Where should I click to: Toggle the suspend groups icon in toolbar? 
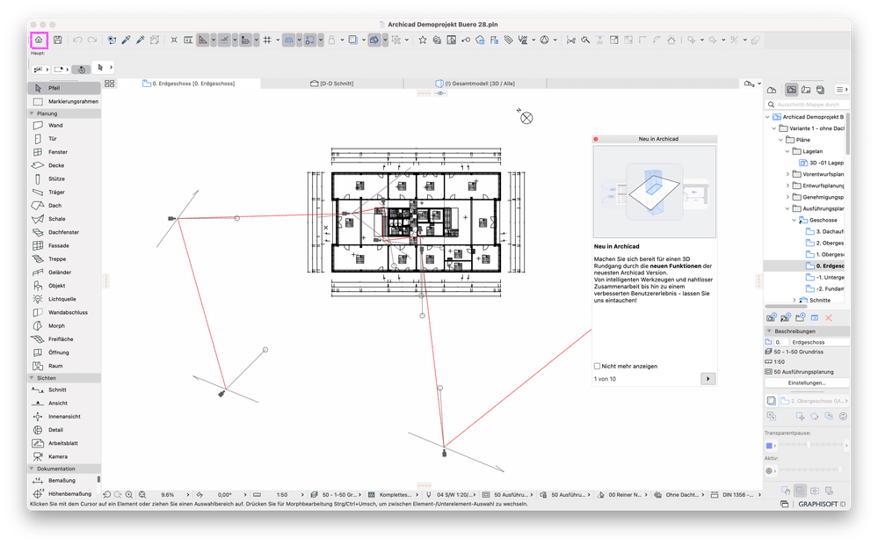tap(395, 40)
